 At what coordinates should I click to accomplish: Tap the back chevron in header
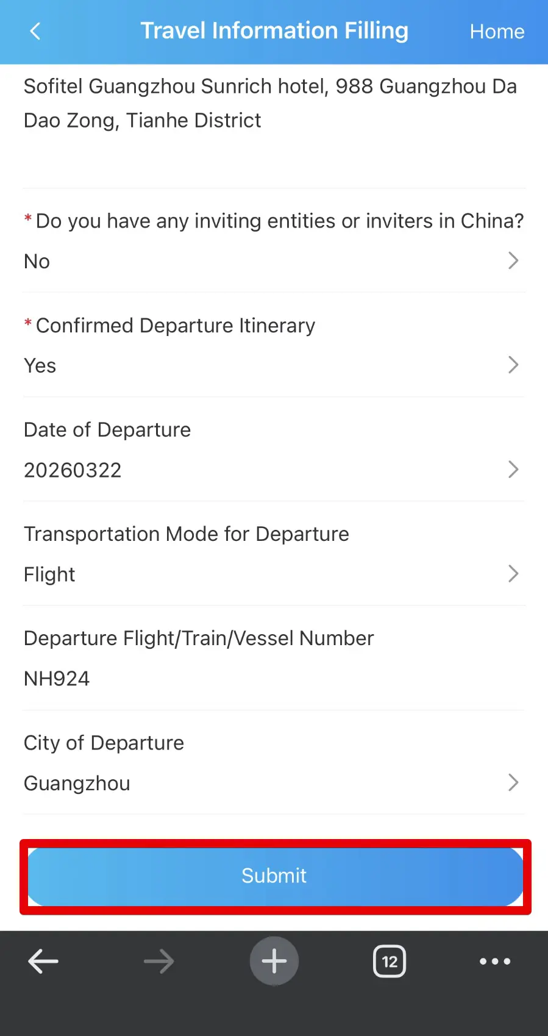[x=35, y=31]
